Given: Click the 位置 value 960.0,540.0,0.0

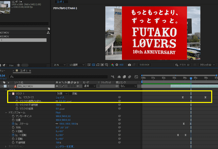Looking at the screenshot, I should [63, 120].
